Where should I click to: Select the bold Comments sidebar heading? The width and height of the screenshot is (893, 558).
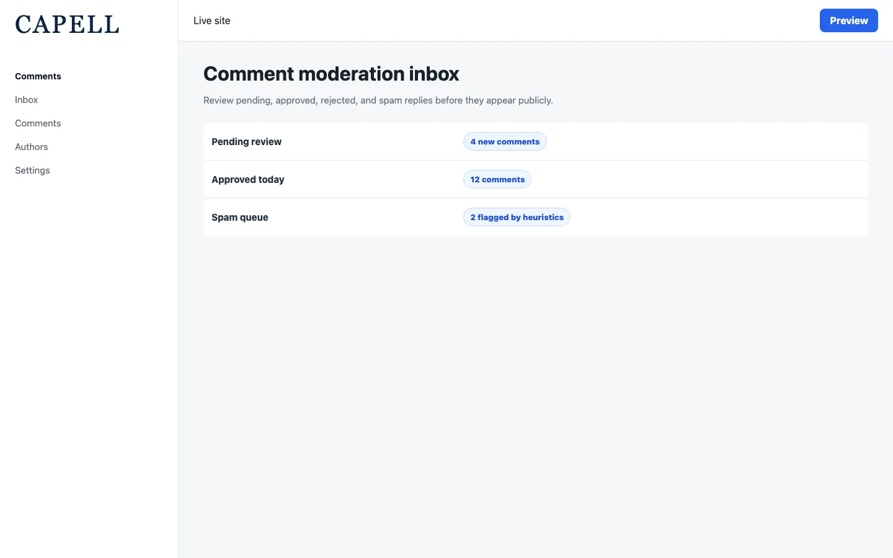click(x=38, y=76)
